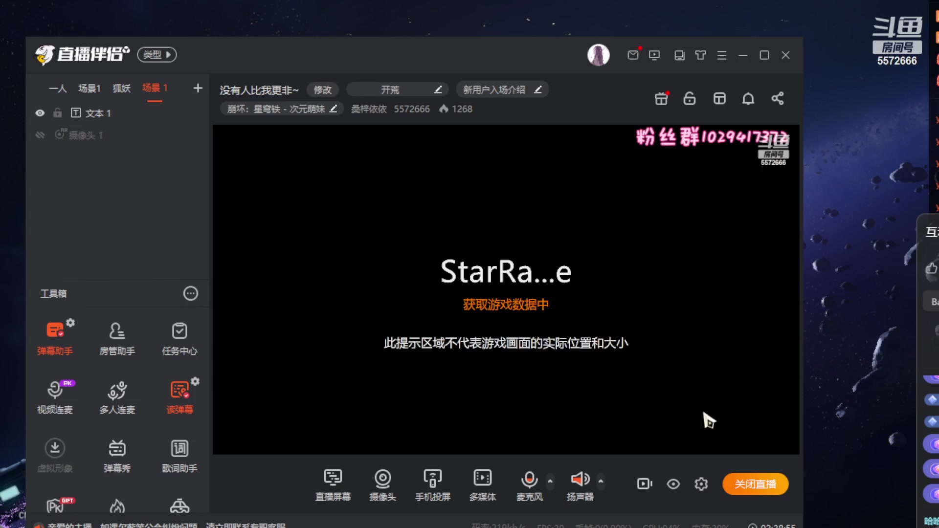Click the stream title 没有人比我更非~

click(259, 90)
